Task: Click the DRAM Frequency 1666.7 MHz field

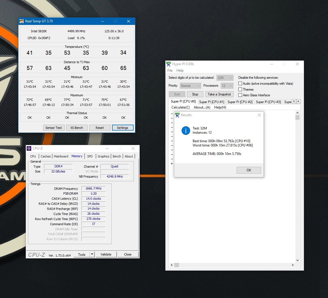Action: [x=93, y=188]
